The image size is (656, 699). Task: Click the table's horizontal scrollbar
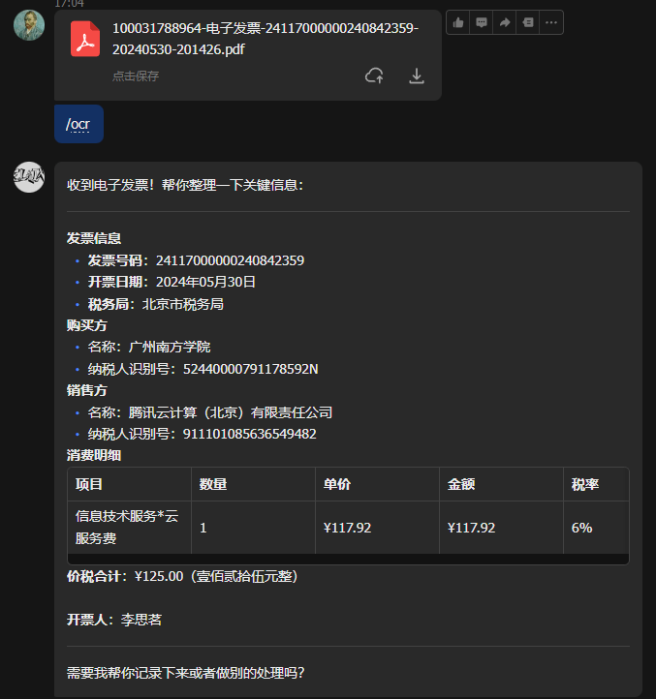click(348, 559)
